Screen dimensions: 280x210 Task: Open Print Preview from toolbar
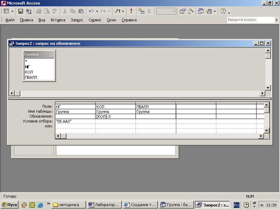(47, 11)
